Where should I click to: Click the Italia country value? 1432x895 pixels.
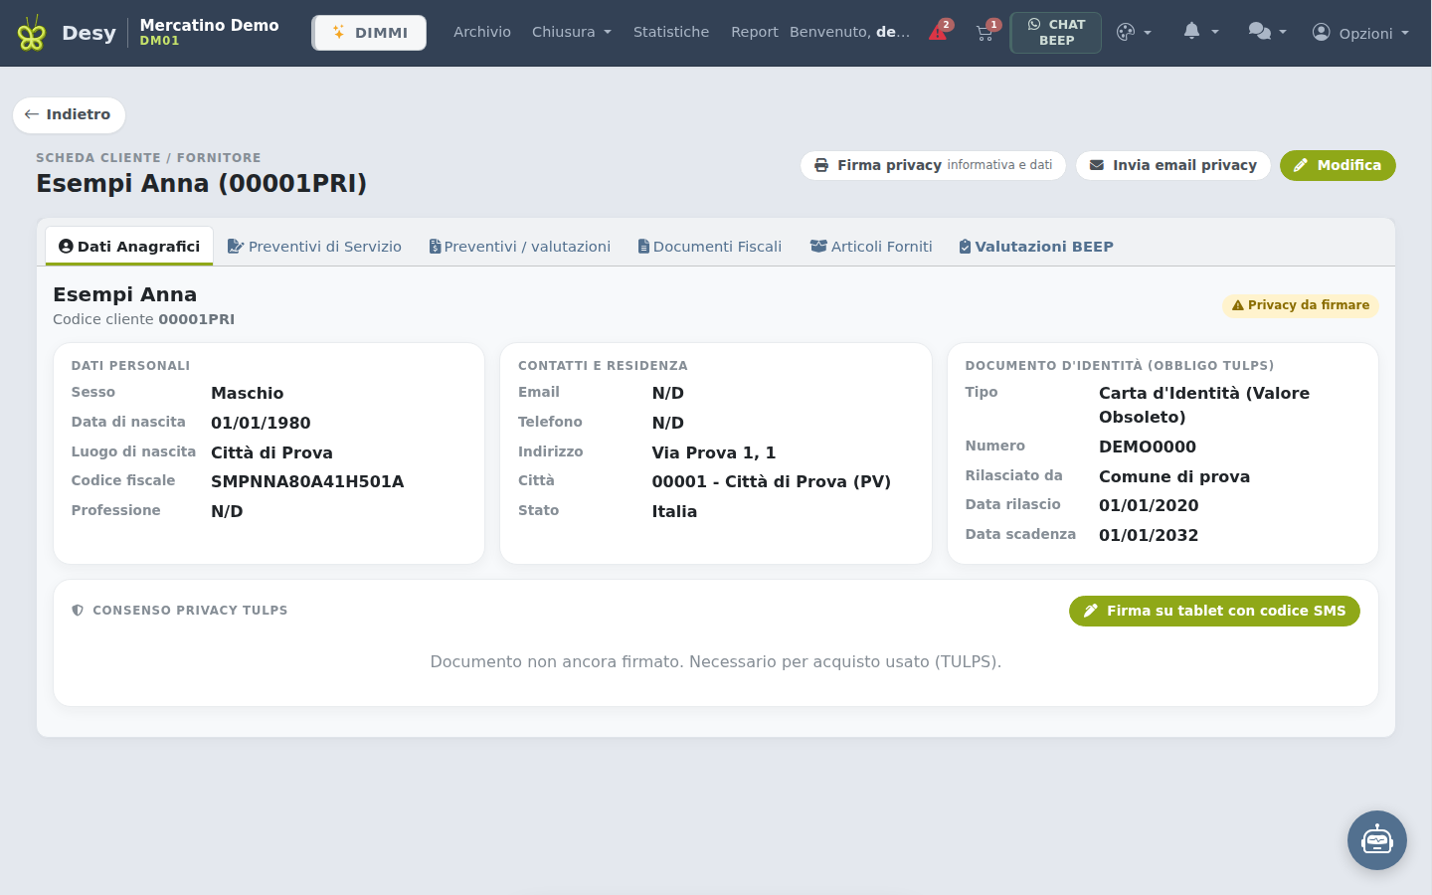coord(674,511)
